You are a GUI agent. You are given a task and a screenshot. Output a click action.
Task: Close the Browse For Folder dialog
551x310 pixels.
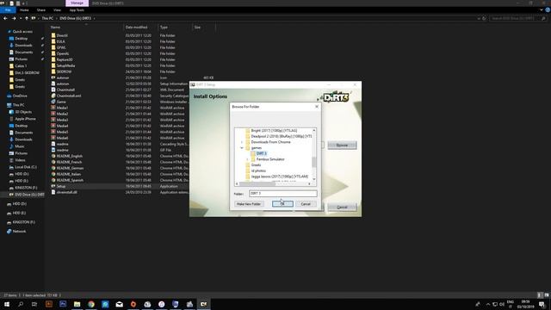(x=317, y=107)
